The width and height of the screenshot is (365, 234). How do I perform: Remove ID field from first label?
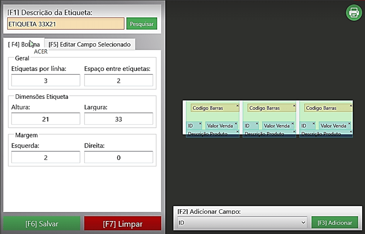[x=200, y=124]
